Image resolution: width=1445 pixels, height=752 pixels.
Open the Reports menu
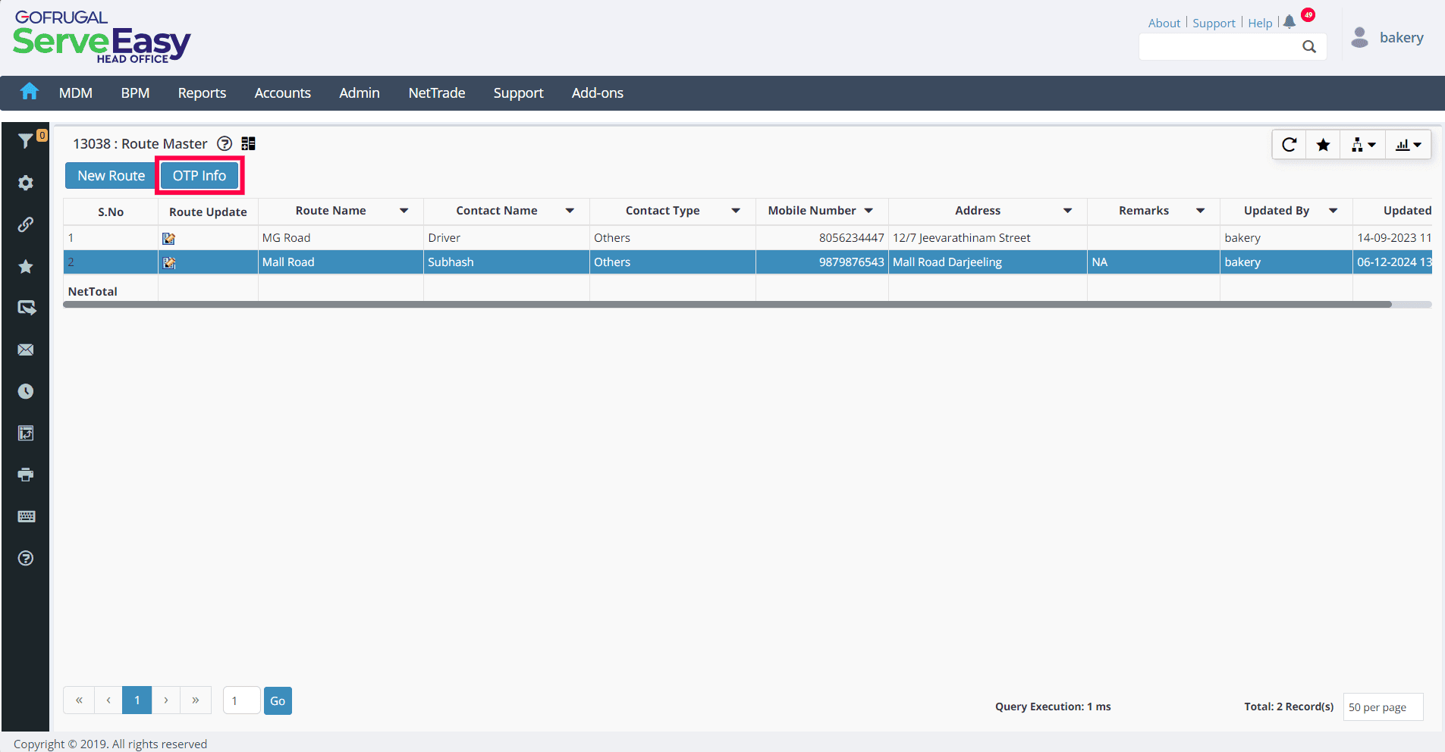coord(202,92)
